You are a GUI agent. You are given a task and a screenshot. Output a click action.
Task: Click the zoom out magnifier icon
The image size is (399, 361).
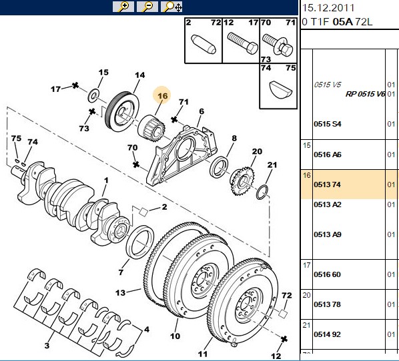tap(147, 7)
